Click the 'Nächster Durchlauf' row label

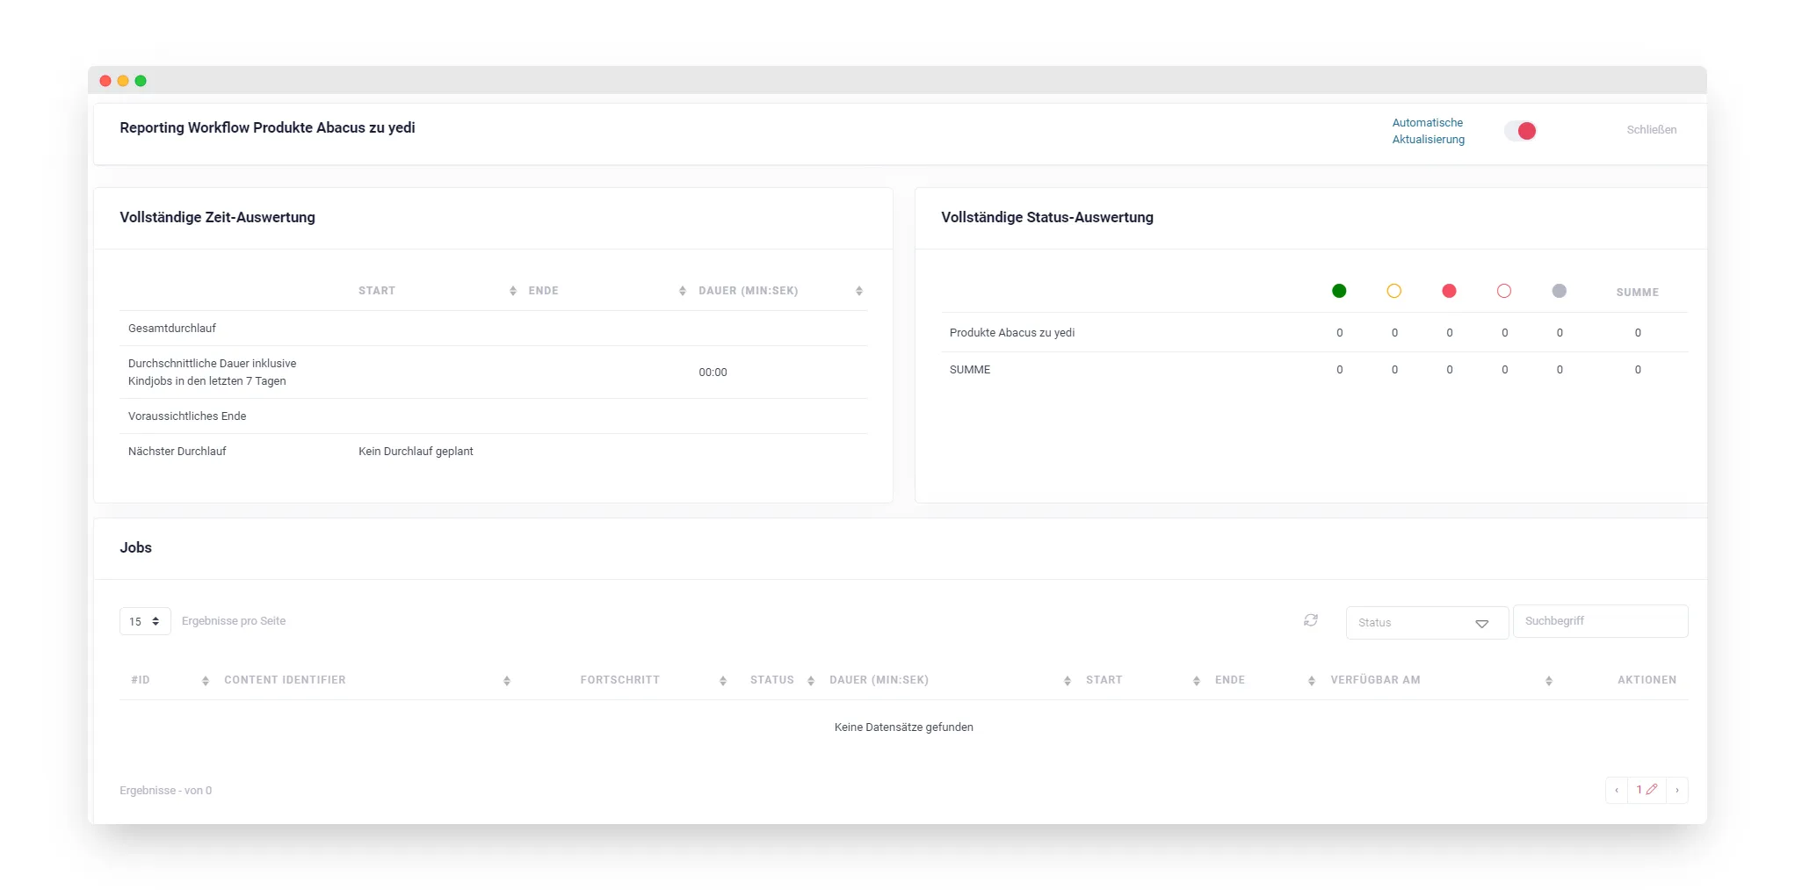[177, 452]
